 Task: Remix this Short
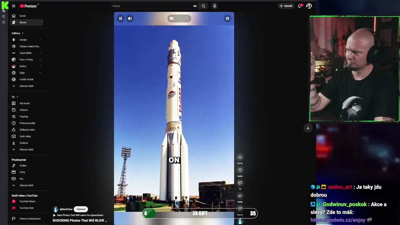coord(240,208)
